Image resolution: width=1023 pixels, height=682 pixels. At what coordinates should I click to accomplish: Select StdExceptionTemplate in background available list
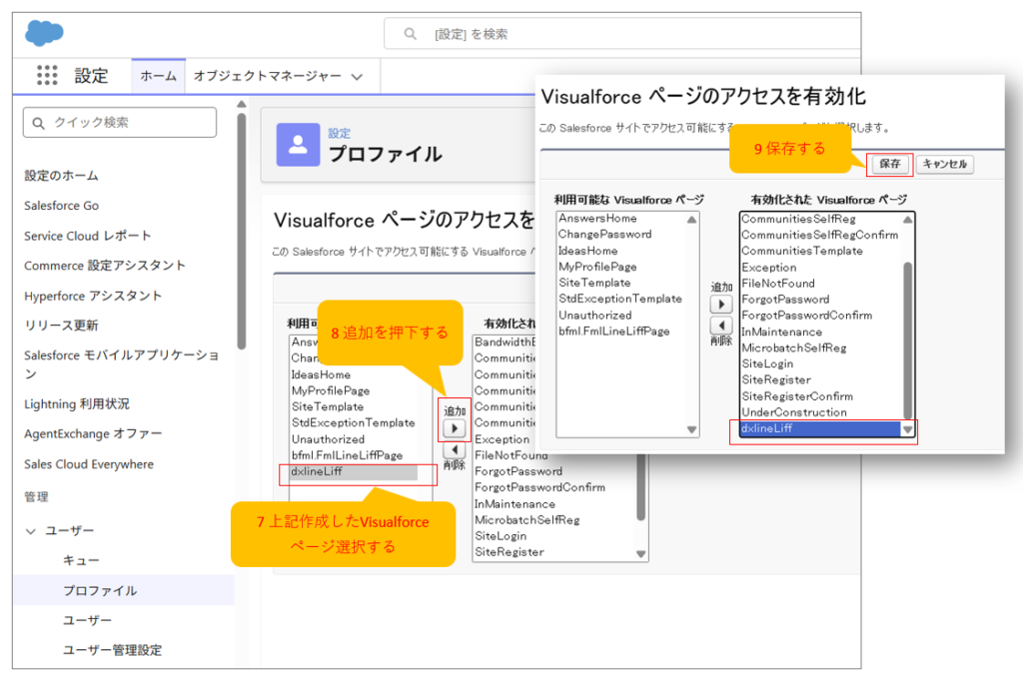coord(353,422)
